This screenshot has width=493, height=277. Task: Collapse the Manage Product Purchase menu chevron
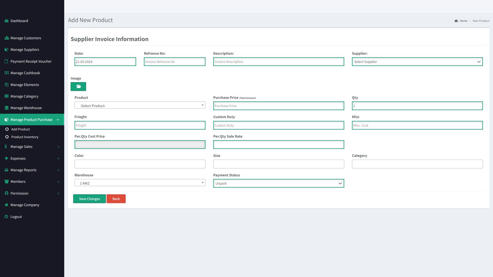tap(58, 120)
